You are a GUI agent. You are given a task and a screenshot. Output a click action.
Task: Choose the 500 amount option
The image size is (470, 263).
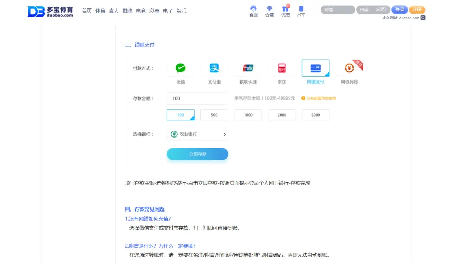[214, 115]
